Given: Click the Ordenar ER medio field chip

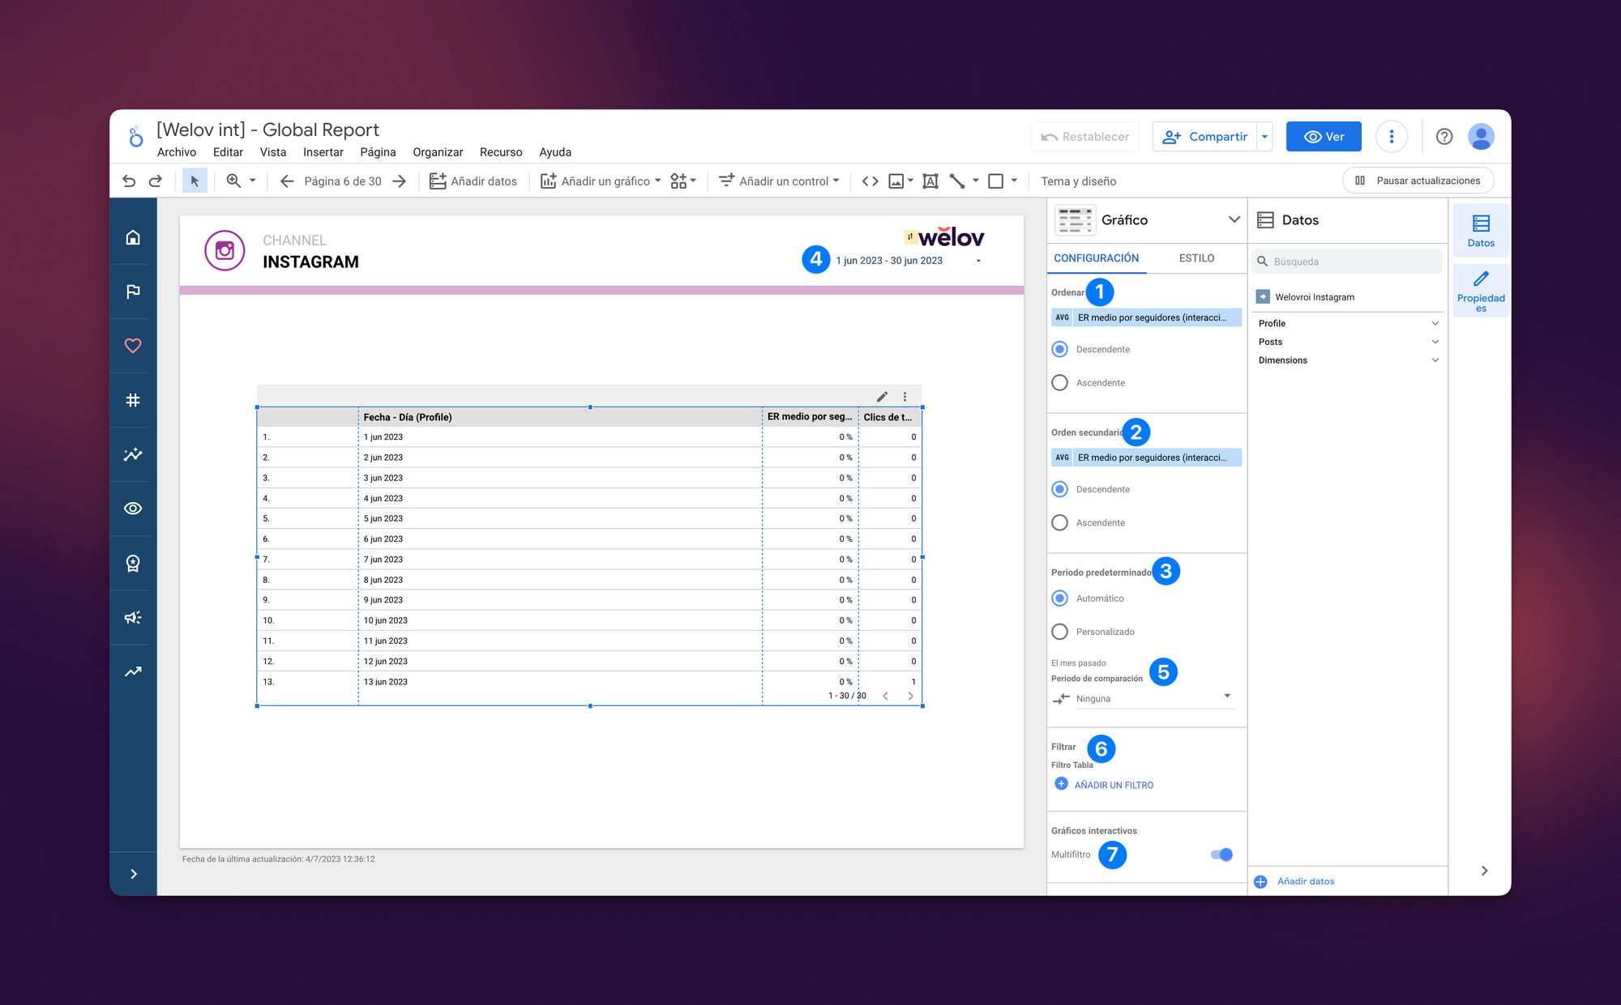Looking at the screenshot, I should coord(1146,317).
